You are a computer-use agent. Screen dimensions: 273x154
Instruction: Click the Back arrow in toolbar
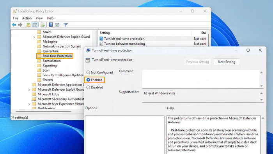[14, 24]
